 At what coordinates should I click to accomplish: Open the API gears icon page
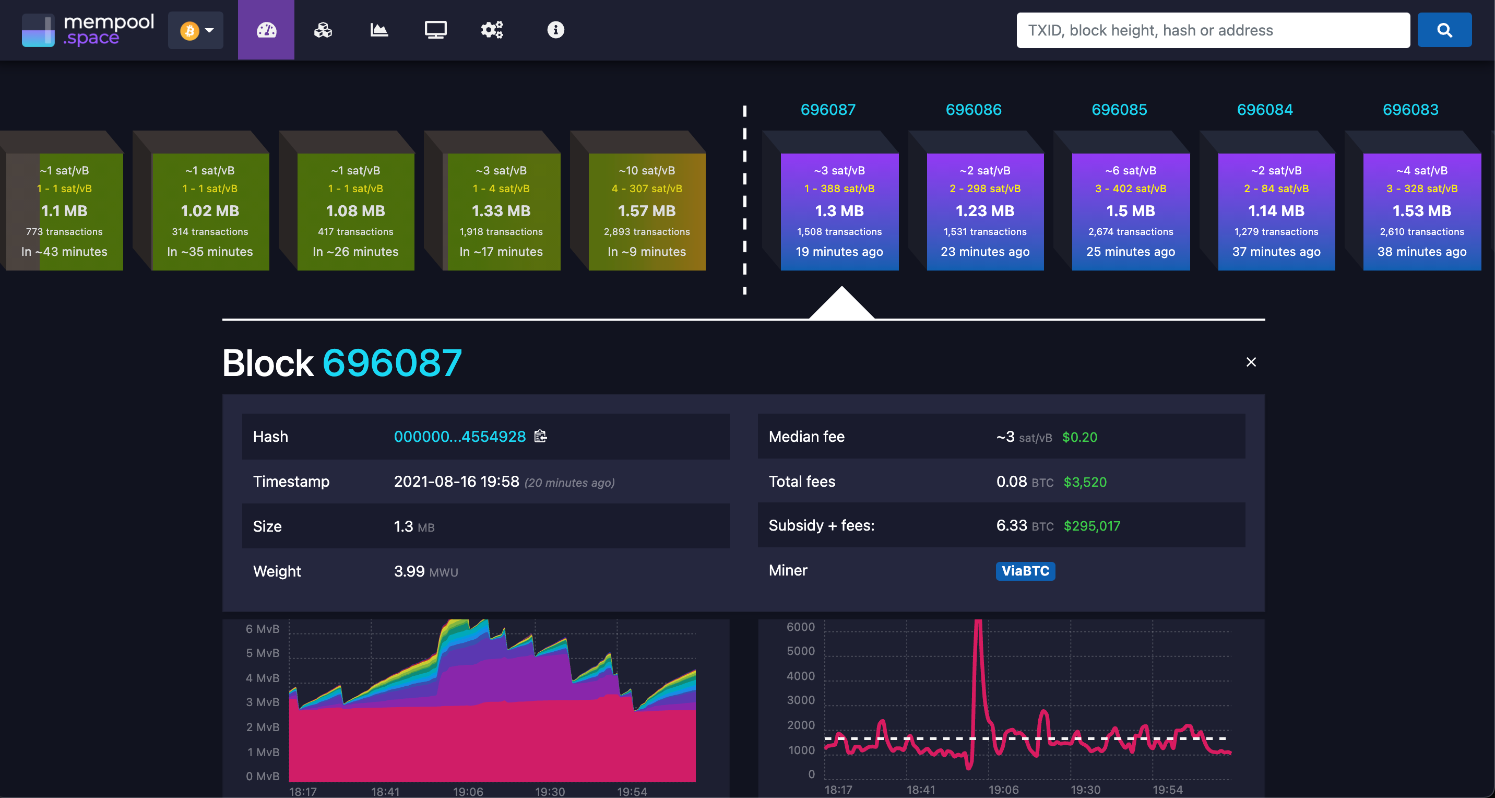[x=492, y=30]
